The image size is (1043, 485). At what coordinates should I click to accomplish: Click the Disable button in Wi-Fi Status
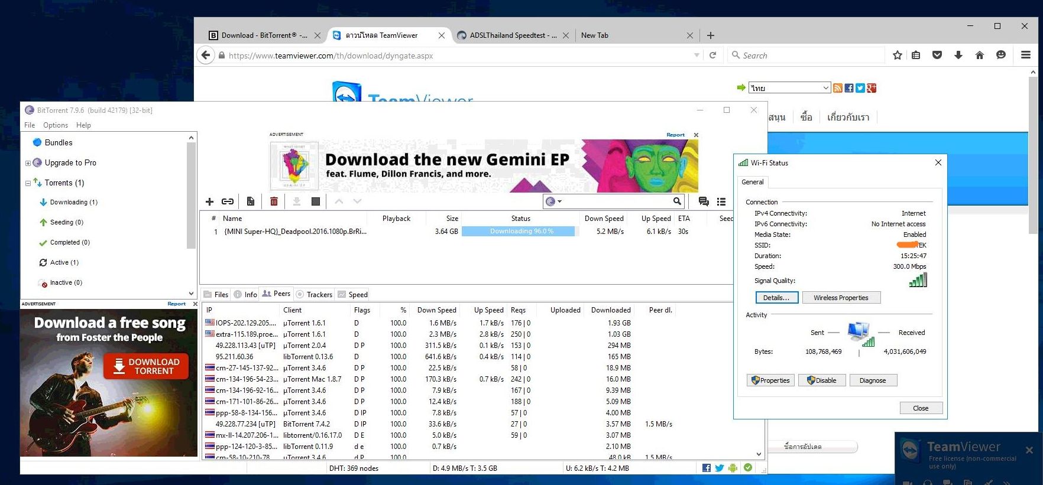click(822, 380)
